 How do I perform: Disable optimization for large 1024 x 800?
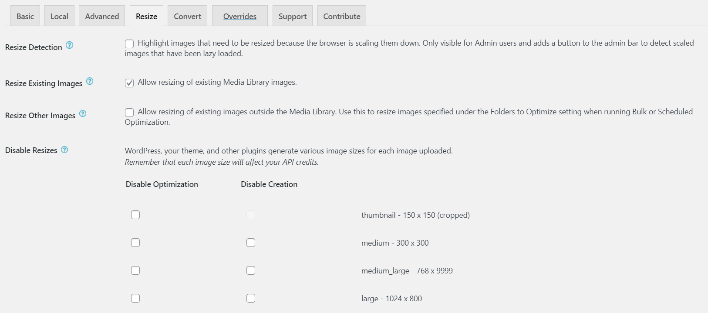pyautogui.click(x=135, y=298)
